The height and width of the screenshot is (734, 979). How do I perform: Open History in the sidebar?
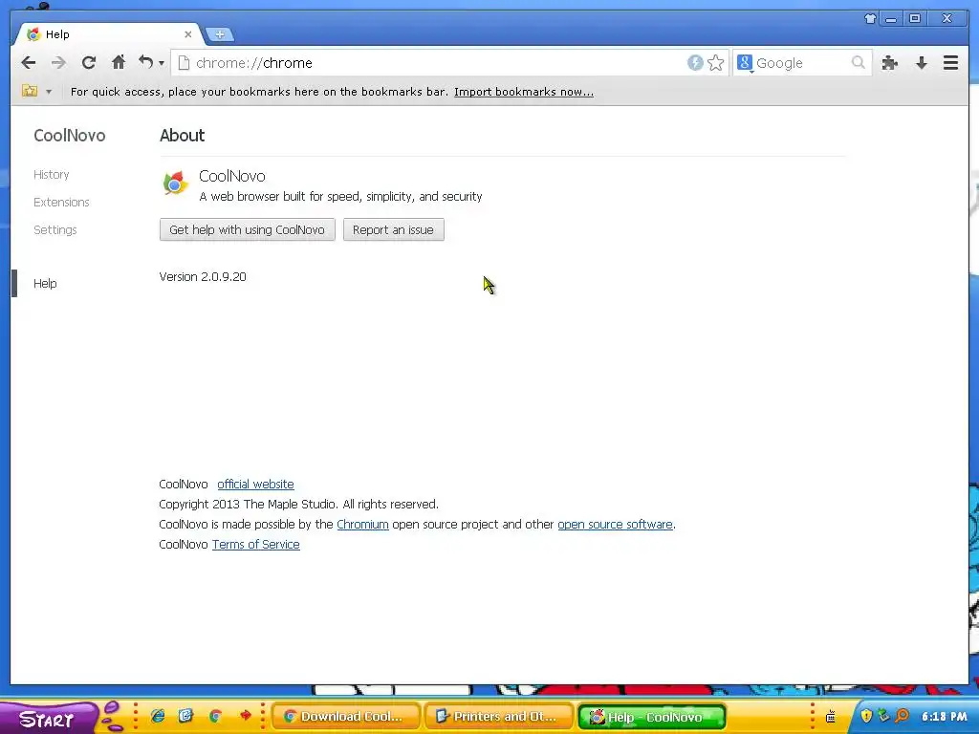click(52, 174)
